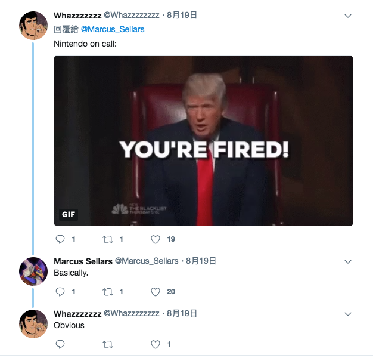
Task: Open the 8月19日 timestamp on the top tweet
Action: 182,15
